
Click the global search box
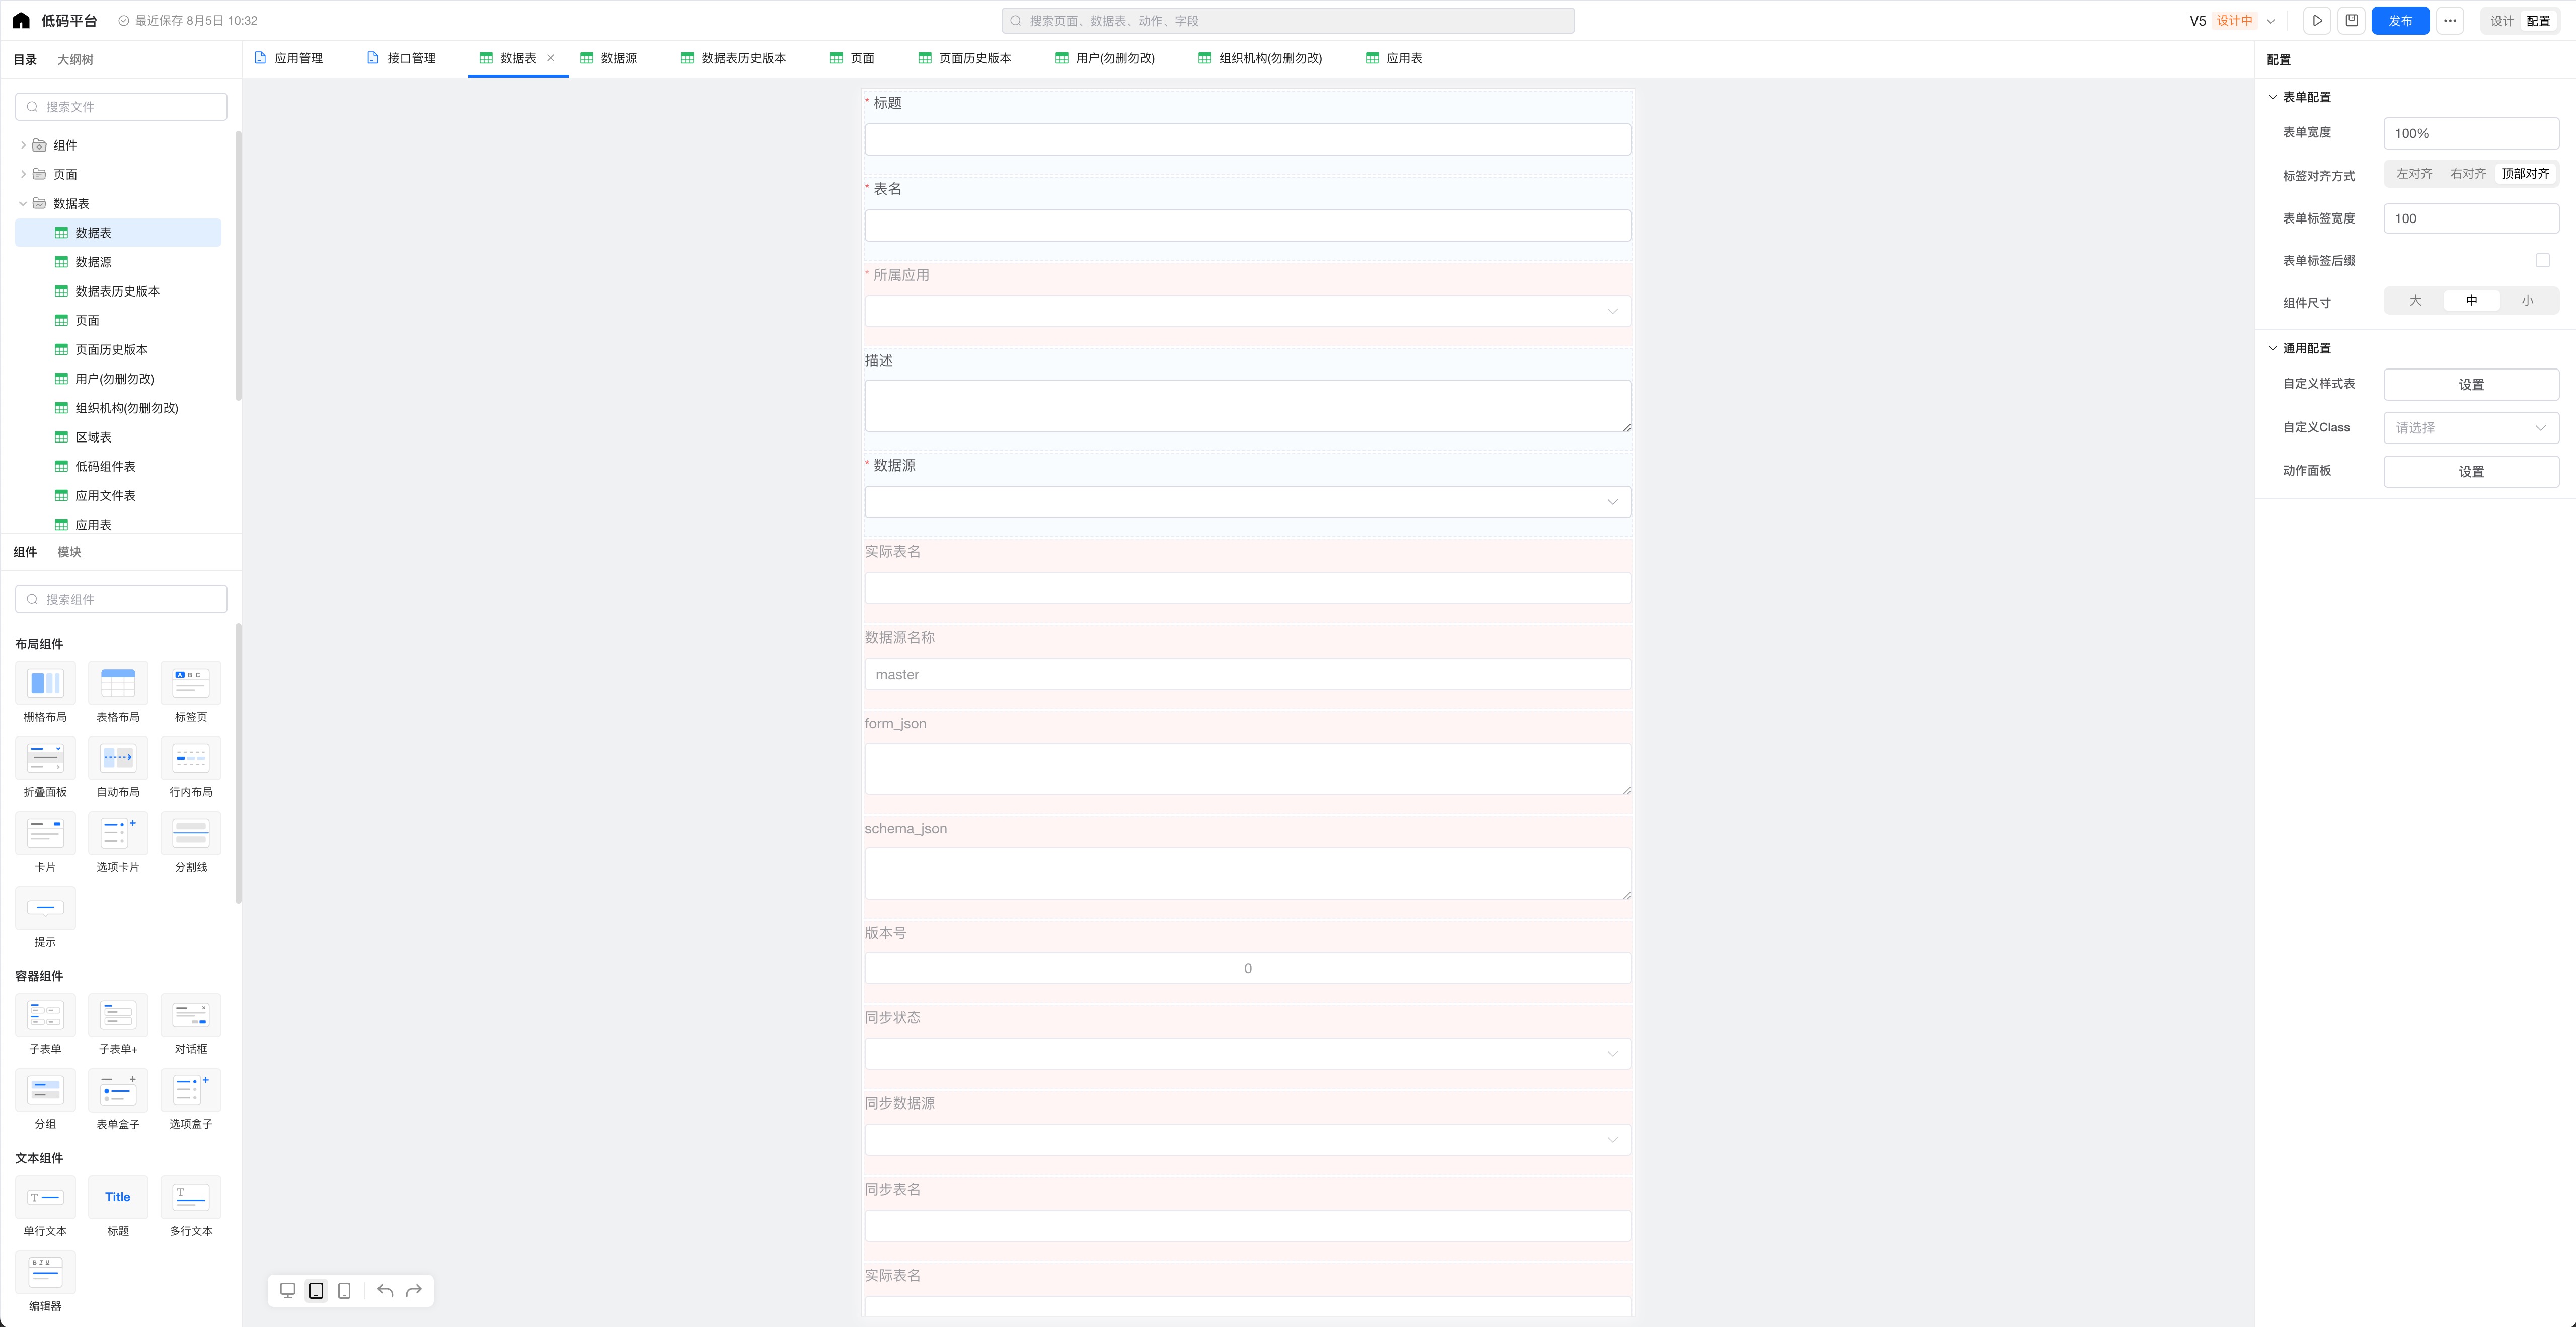(x=1288, y=20)
